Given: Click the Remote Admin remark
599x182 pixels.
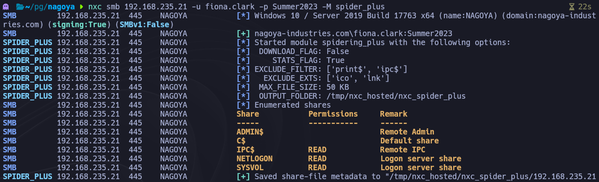Looking at the screenshot, I should point(407,132).
